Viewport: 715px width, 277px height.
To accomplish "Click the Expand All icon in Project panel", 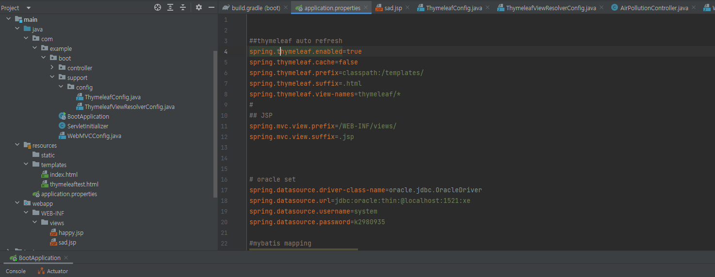I will point(170,7).
